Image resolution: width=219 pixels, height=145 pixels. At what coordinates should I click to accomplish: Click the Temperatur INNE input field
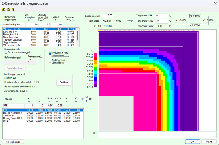(x=162, y=21)
